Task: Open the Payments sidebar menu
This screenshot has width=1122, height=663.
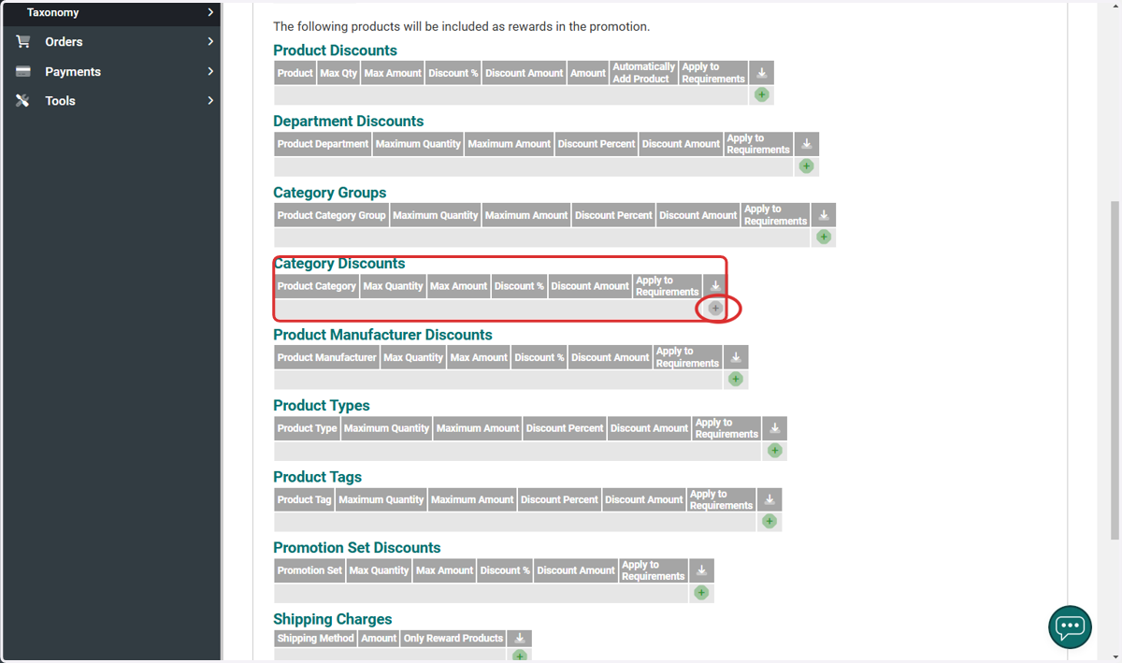Action: pyautogui.click(x=111, y=71)
